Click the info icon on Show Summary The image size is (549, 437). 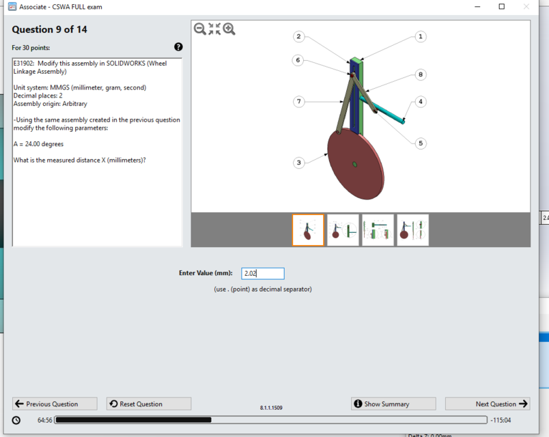358,403
